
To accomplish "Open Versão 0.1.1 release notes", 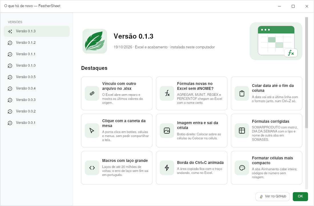I will coord(37,54).
